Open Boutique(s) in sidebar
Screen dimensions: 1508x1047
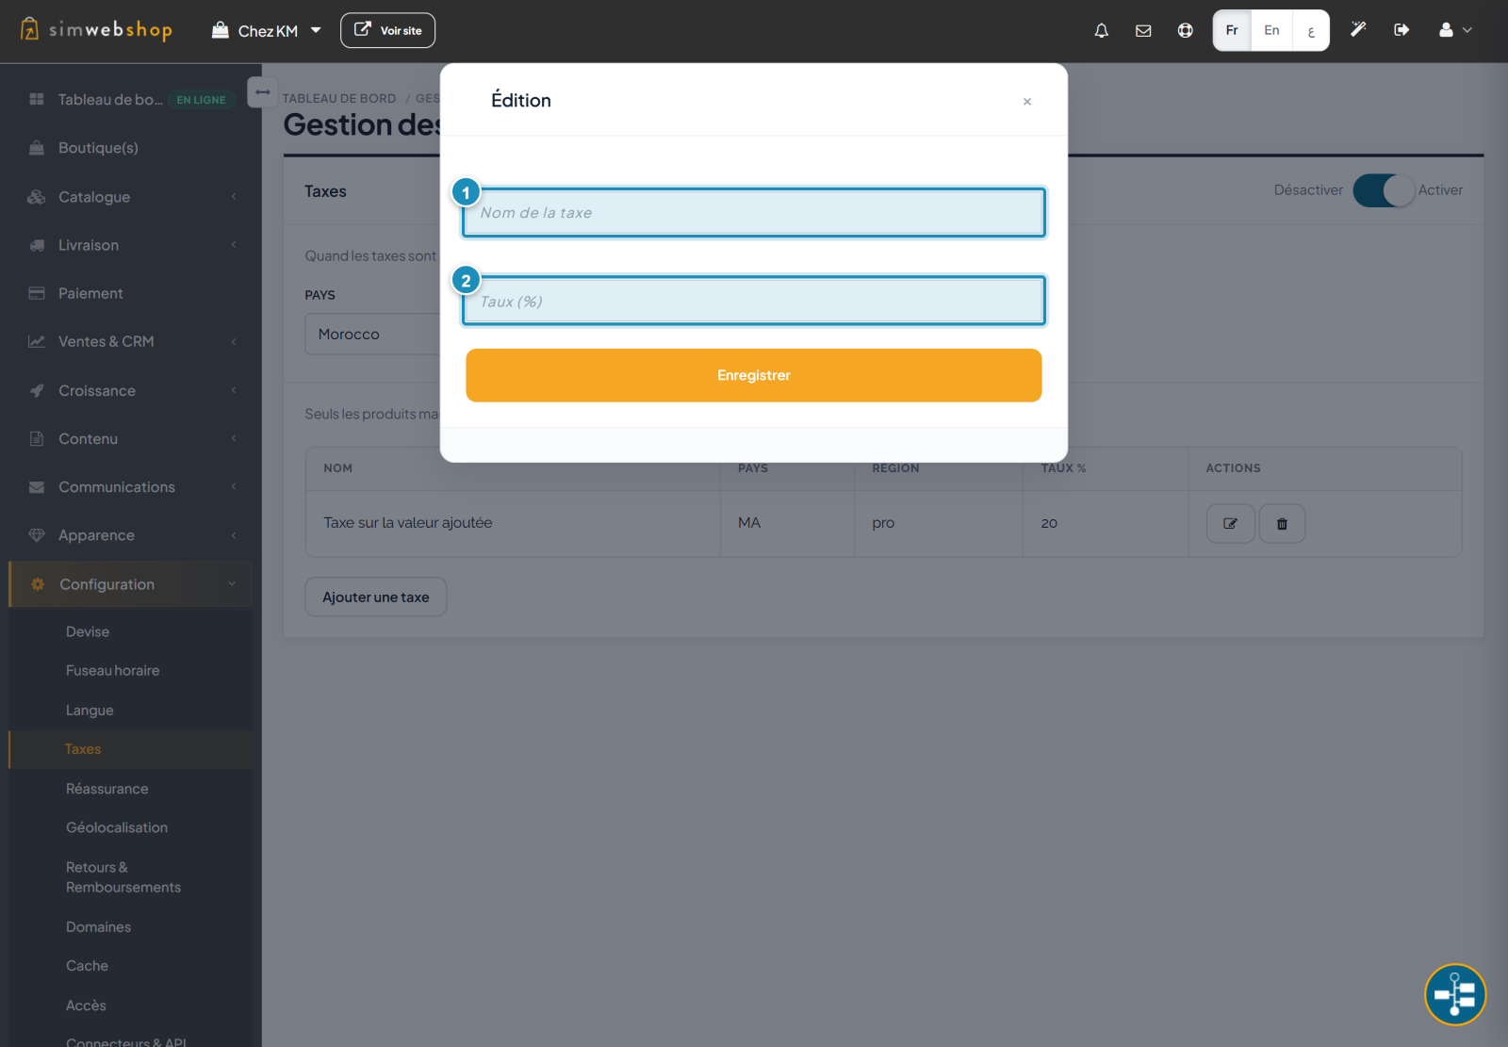[98, 148]
